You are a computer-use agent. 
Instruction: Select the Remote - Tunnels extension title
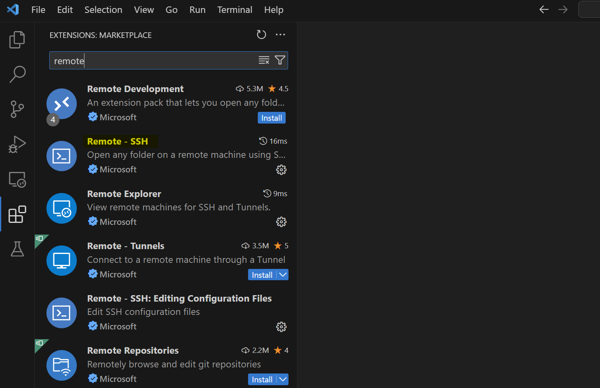pyautogui.click(x=126, y=246)
